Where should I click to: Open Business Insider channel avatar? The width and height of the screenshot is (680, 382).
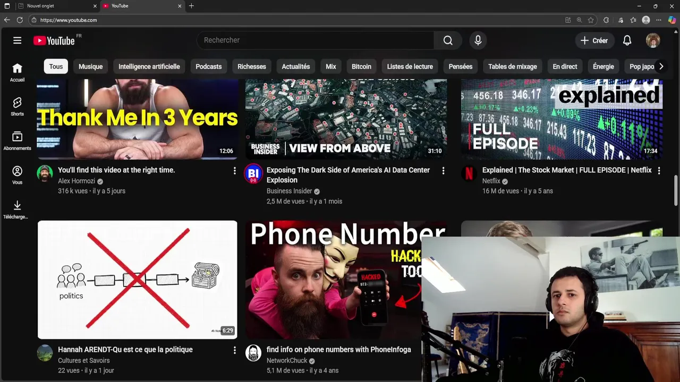(253, 173)
